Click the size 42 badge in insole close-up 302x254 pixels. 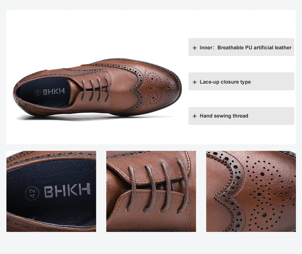point(32,193)
